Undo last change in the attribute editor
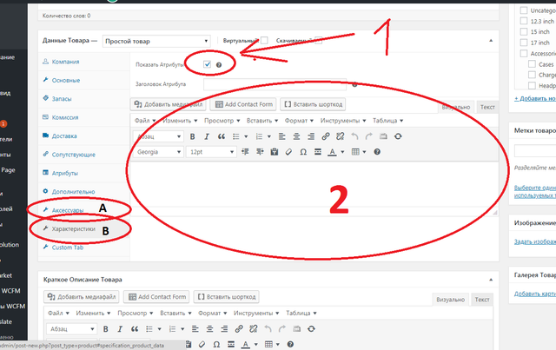Image resolution: width=556 pixels, height=350 pixels. click(x=354, y=136)
